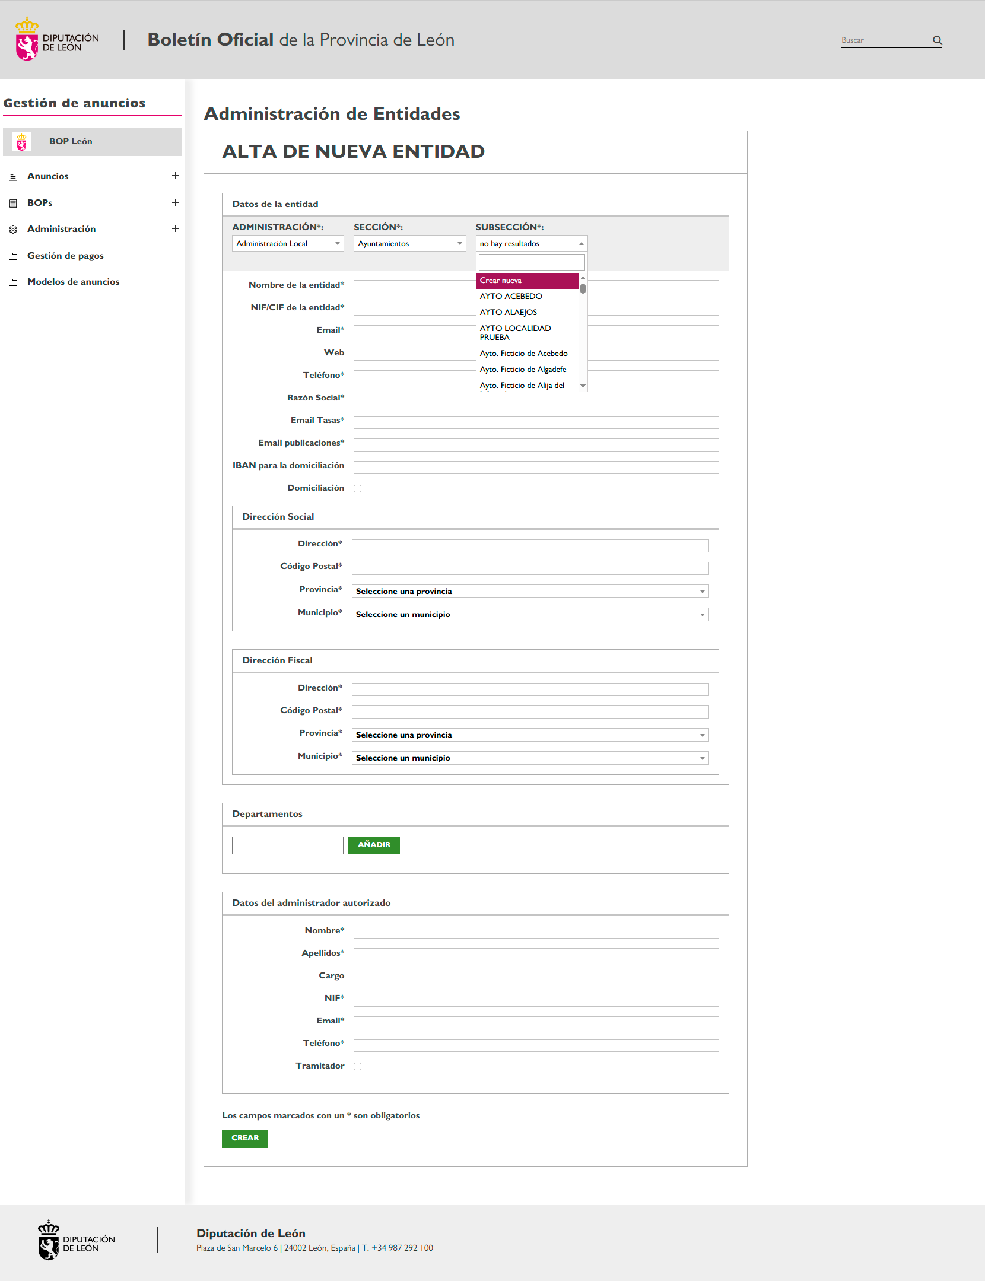Enable the Domiciliación checkbox

coord(357,489)
